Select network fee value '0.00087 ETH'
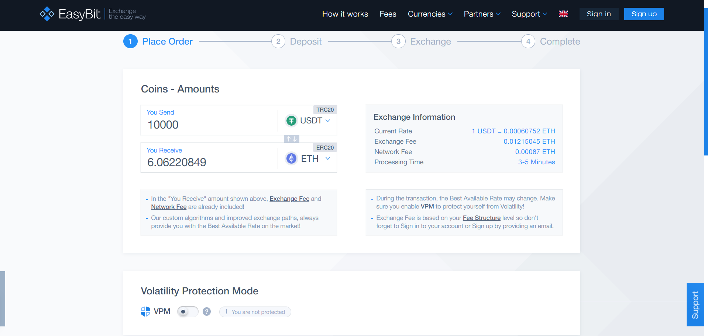The height and width of the screenshot is (336, 708). 535,152
